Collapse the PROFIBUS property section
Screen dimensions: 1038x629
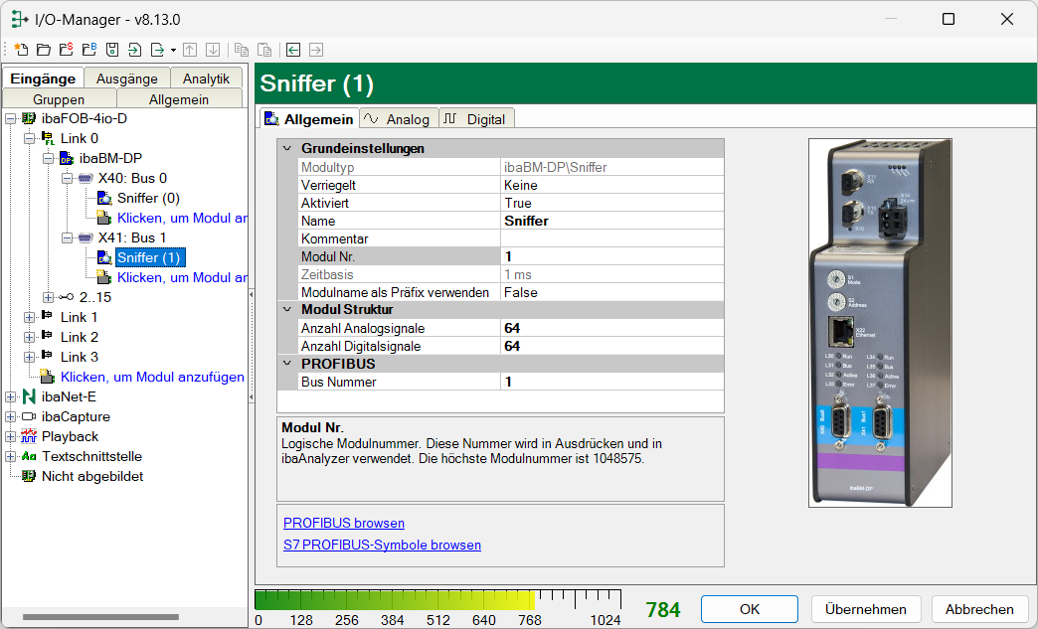(287, 363)
